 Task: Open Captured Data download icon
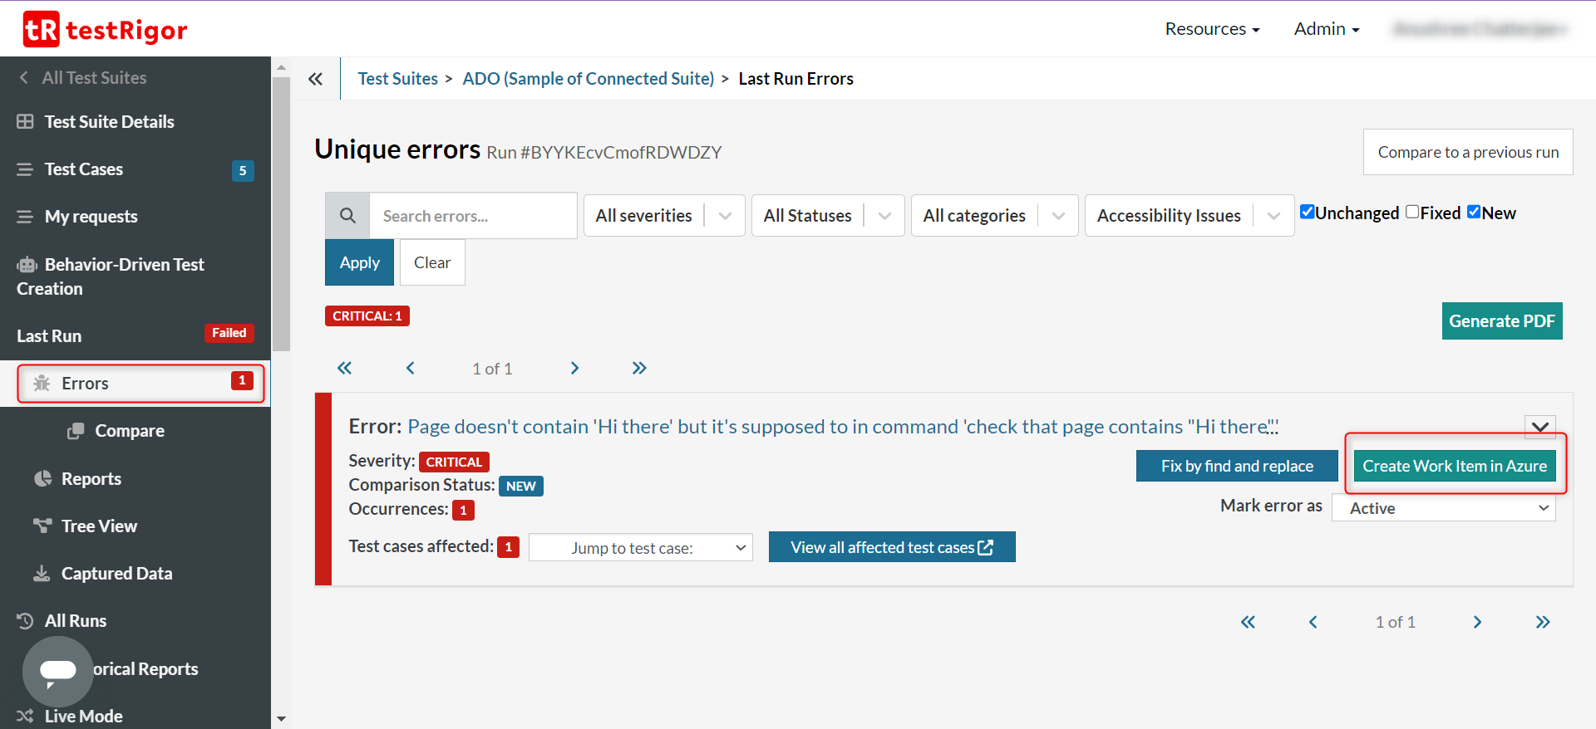pos(42,573)
